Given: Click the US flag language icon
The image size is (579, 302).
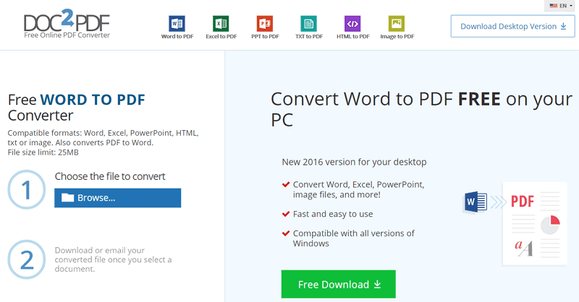Looking at the screenshot, I should coord(553,6).
